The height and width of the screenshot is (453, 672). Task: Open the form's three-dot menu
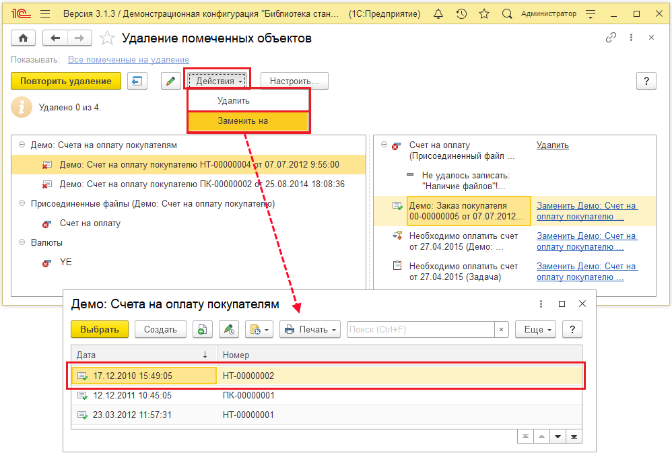click(631, 38)
